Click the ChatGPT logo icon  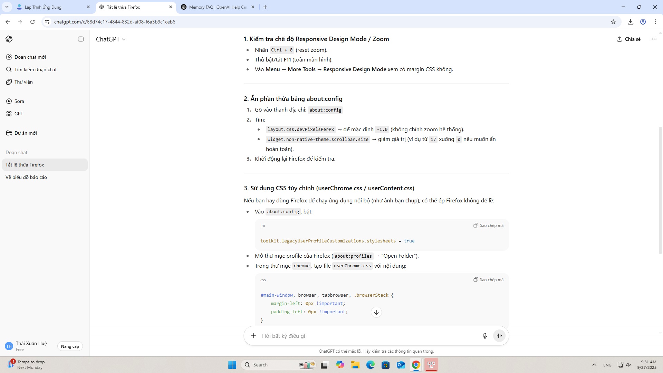pos(9,39)
